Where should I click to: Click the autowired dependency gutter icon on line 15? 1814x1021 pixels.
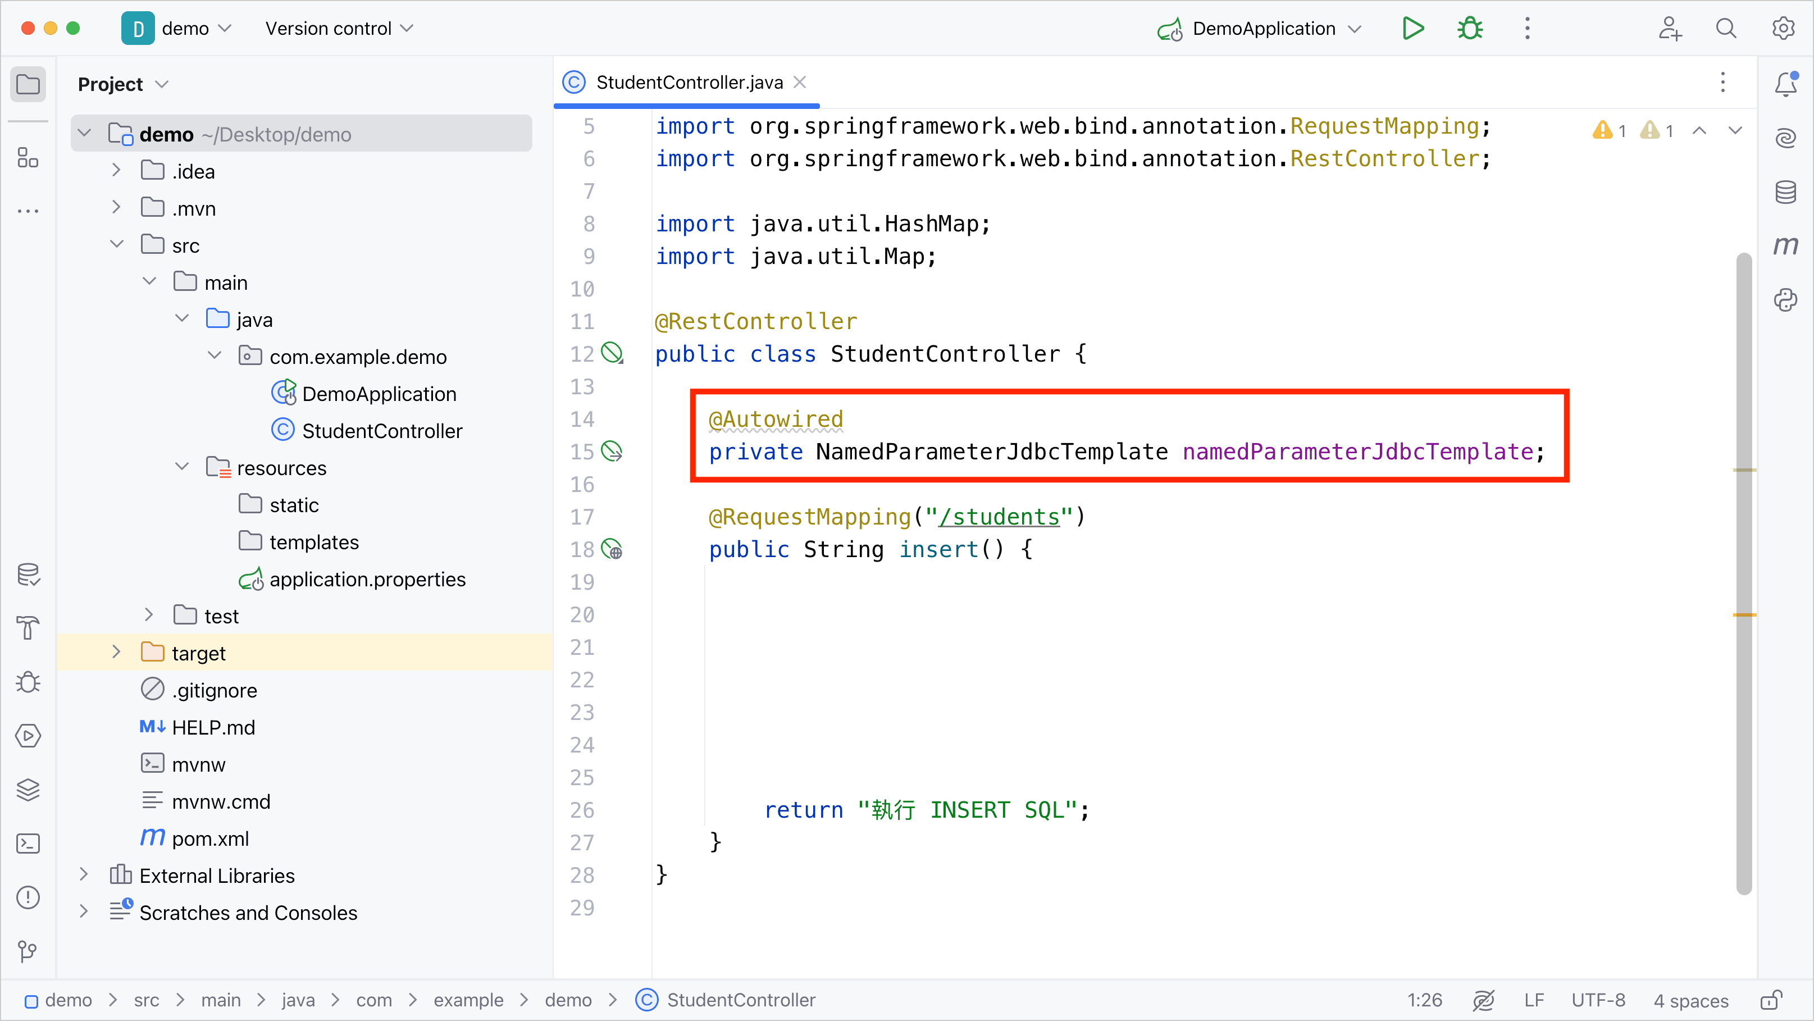(x=612, y=450)
